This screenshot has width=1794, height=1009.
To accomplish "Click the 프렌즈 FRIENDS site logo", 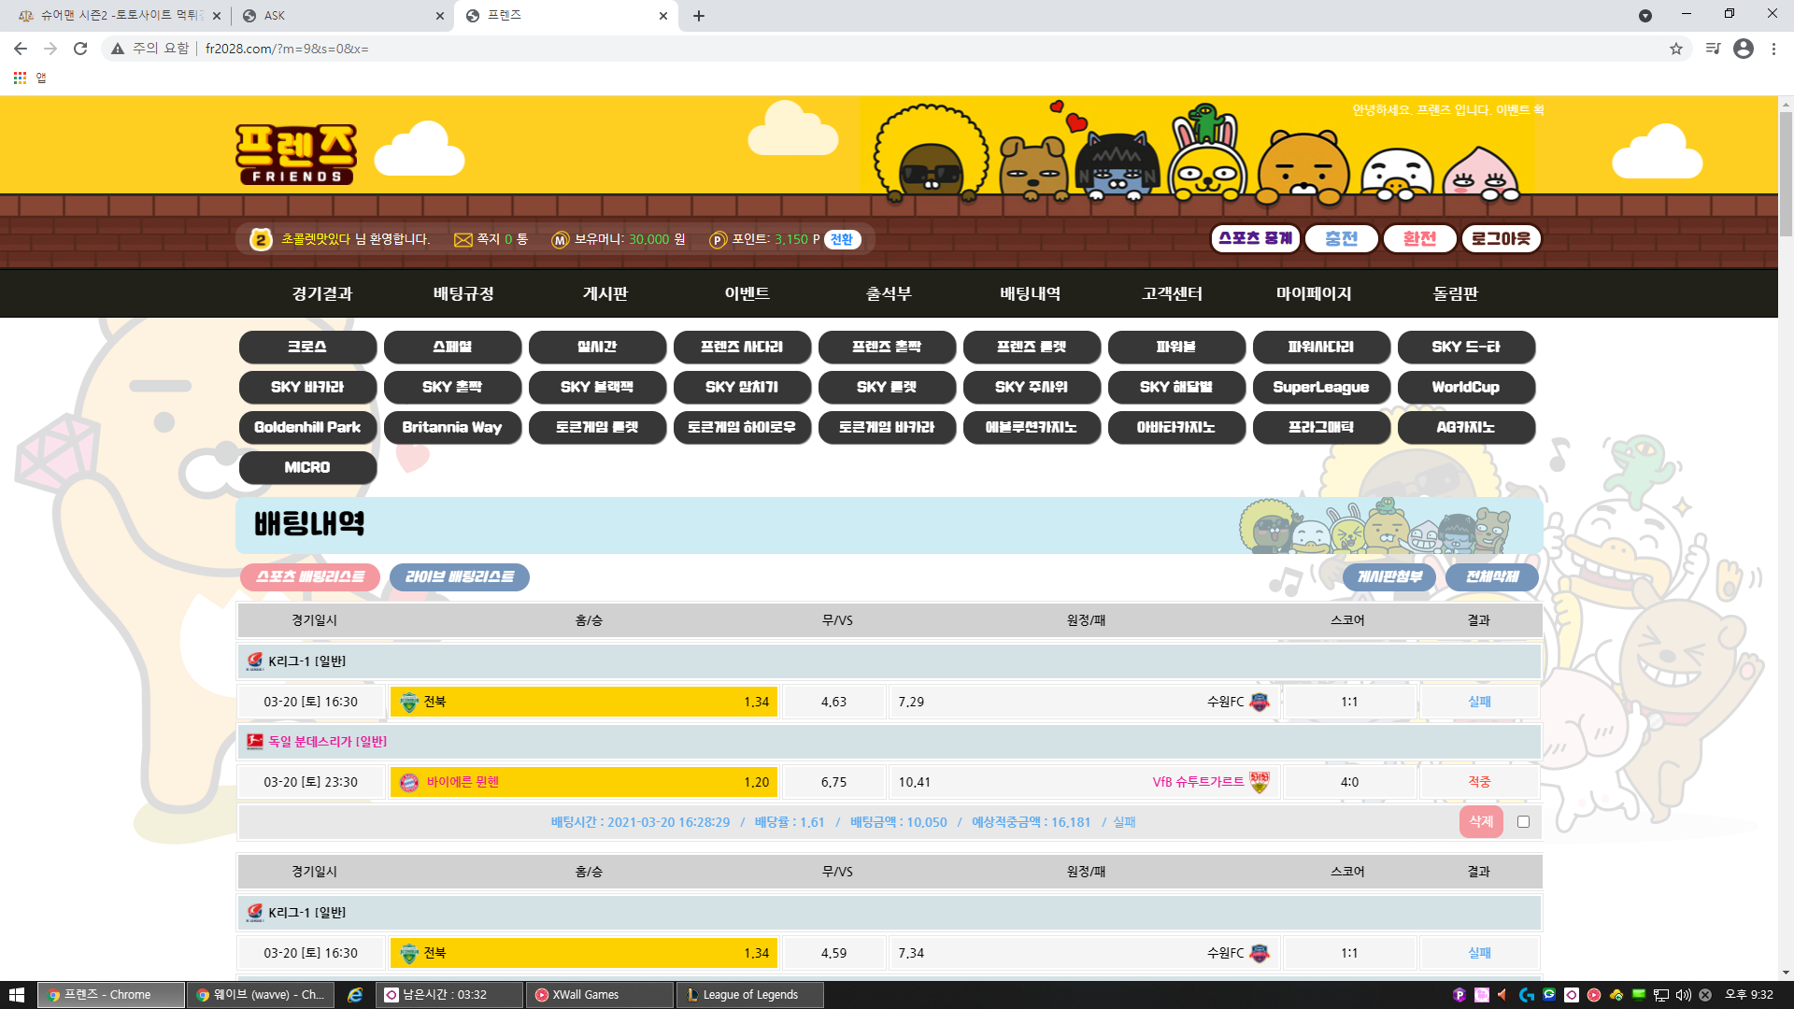I will pos(295,154).
